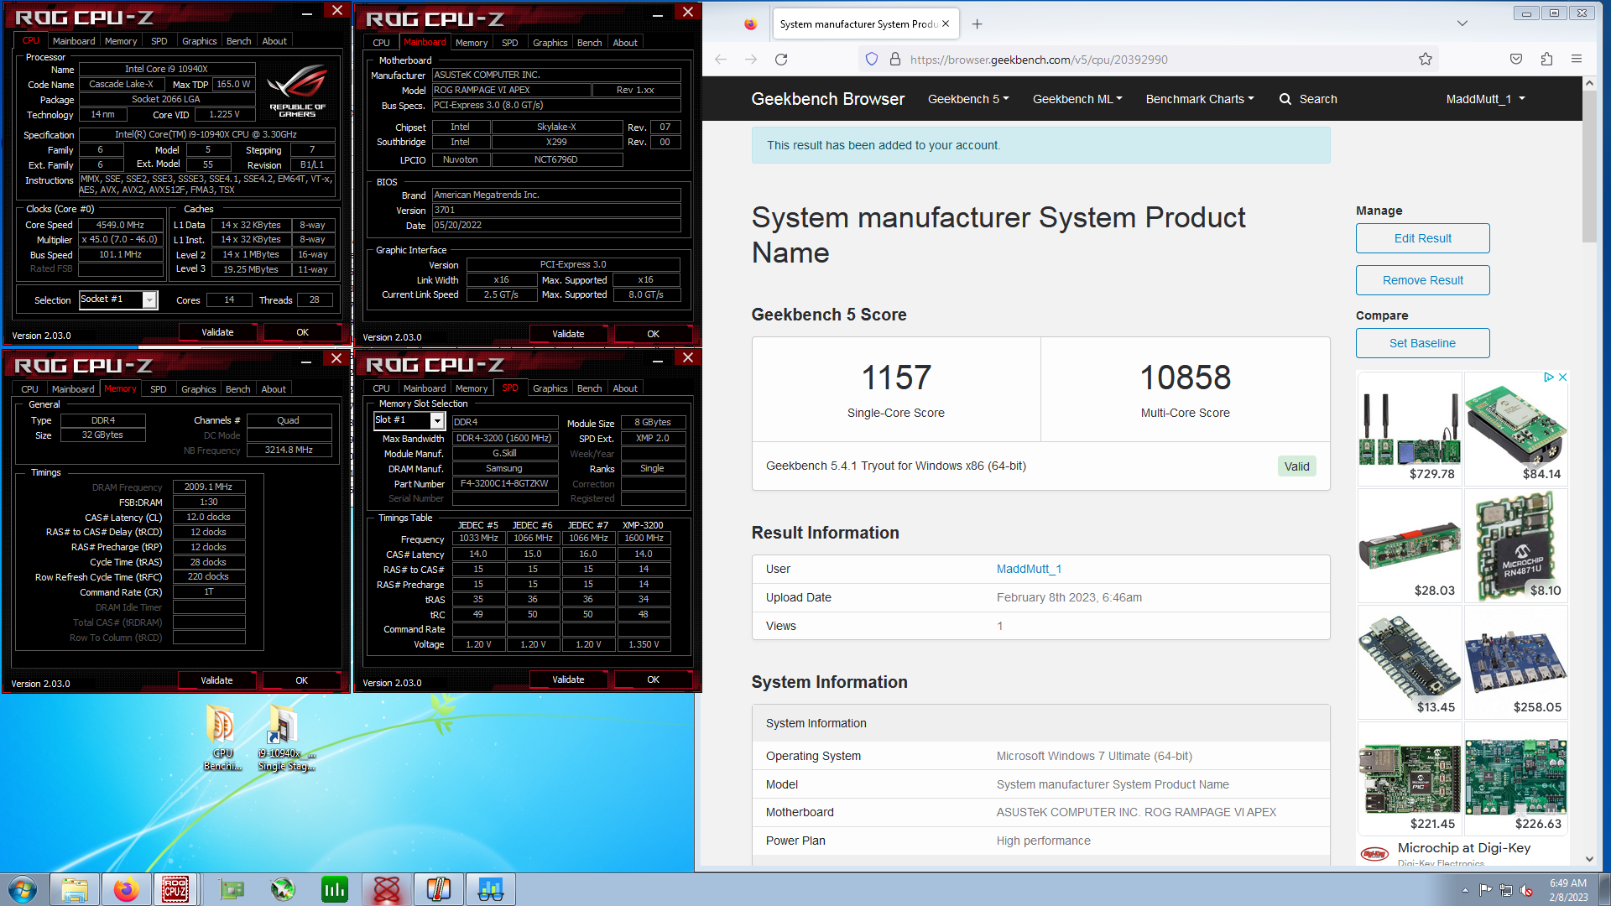The width and height of the screenshot is (1611, 906).
Task: Expand the Benchmark Charts menu
Action: click(x=1200, y=99)
